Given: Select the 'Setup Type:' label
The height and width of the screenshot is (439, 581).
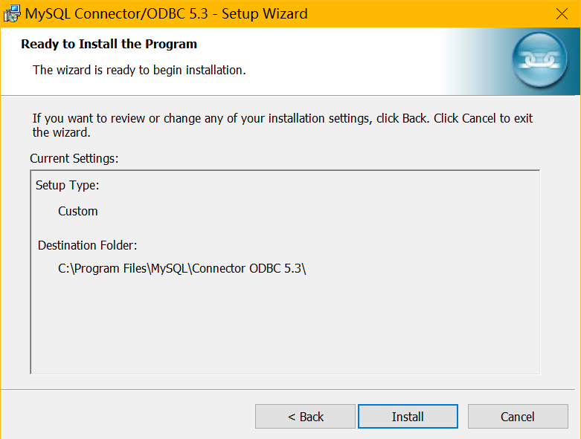Looking at the screenshot, I should pos(67,185).
